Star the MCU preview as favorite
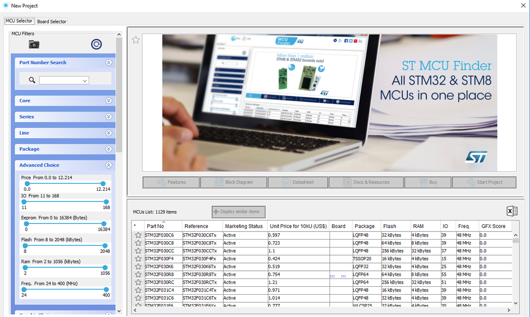 tap(135, 40)
